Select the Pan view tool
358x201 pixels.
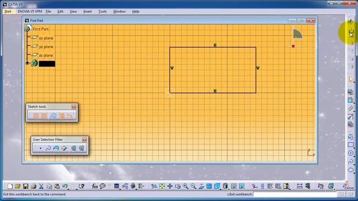(x=170, y=186)
